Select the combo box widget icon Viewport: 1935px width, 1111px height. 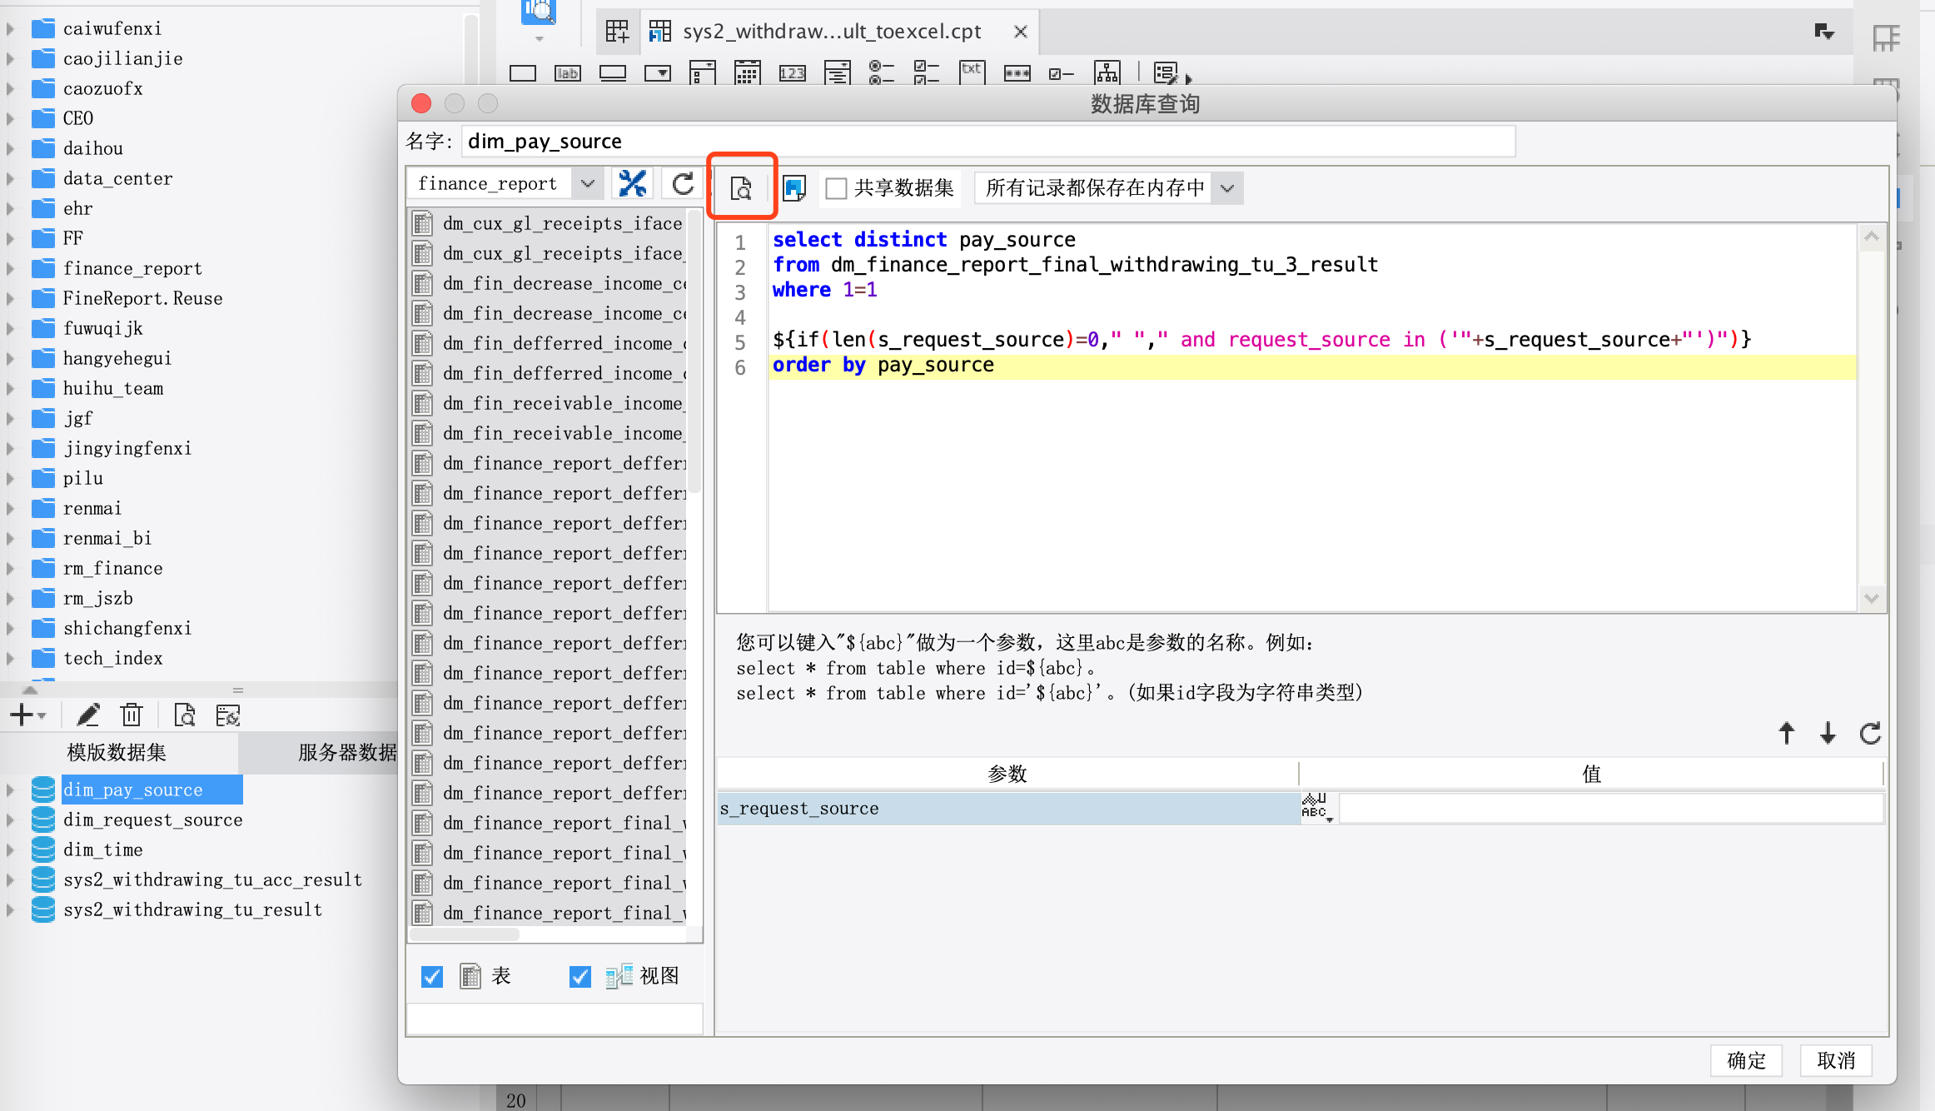pyautogui.click(x=658, y=73)
